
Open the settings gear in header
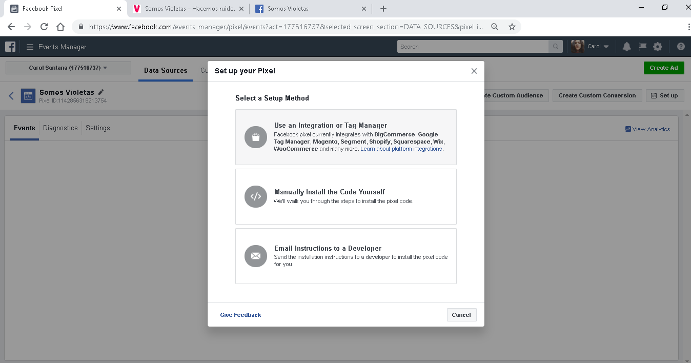point(658,47)
